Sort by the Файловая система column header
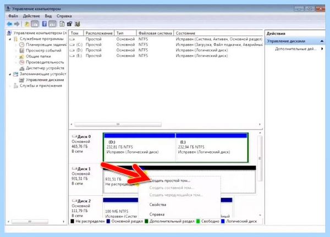This screenshot has height=237, width=330. [x=155, y=33]
